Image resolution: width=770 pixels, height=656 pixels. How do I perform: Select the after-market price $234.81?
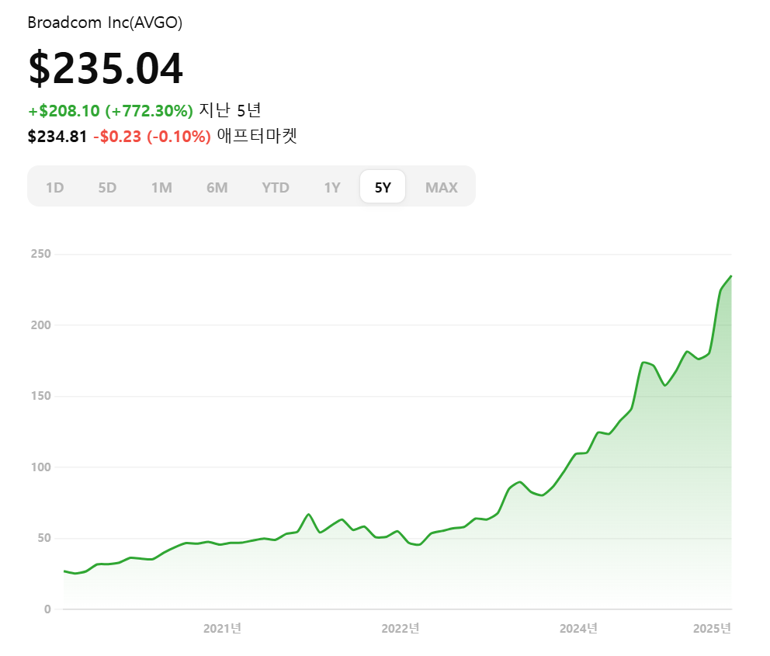(57, 137)
